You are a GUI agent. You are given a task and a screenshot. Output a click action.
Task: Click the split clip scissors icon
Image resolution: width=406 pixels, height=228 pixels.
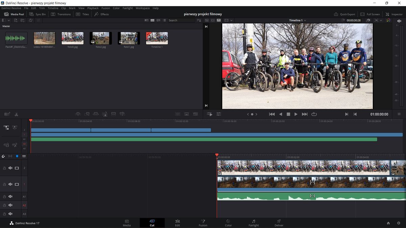point(16,114)
